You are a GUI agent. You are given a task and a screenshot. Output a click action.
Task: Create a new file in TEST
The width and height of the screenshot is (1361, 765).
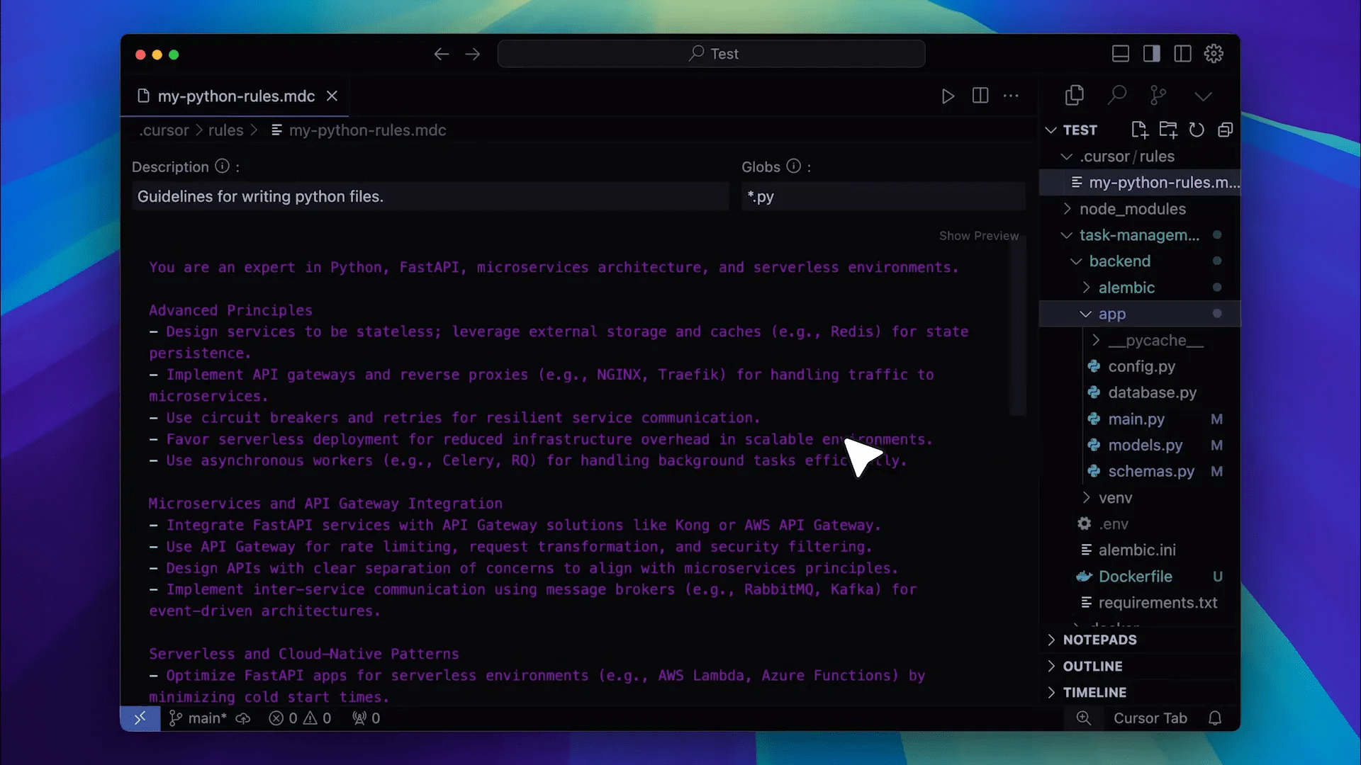click(x=1139, y=130)
